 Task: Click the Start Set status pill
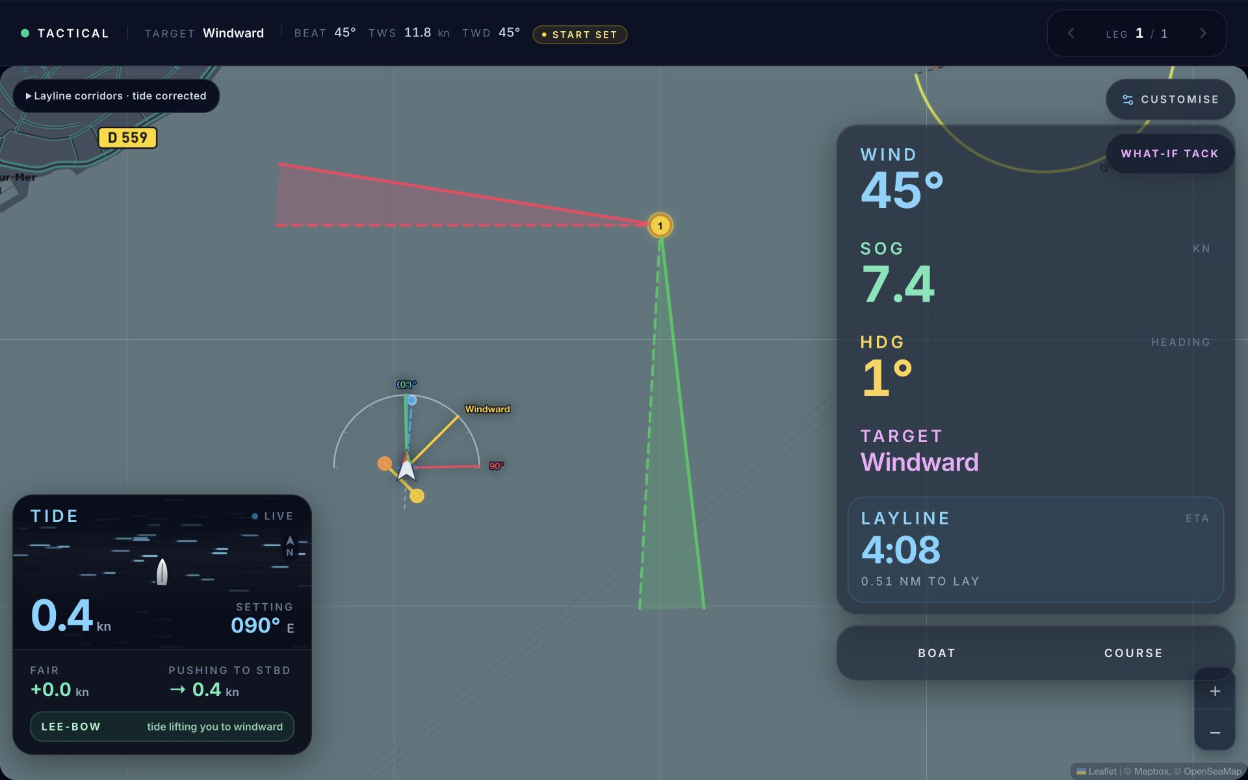pos(580,34)
